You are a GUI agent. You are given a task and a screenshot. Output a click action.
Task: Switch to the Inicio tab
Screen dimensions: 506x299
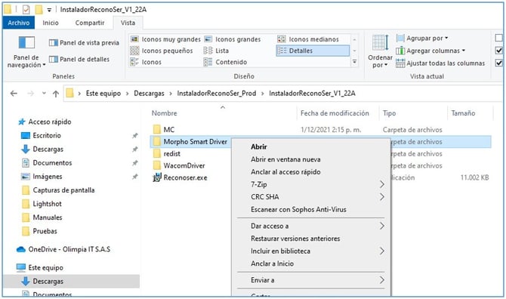coord(51,23)
